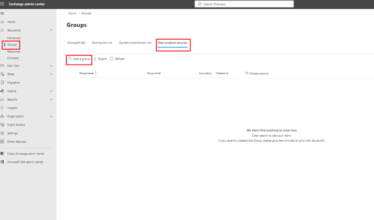This screenshot has height=220, width=374.
Task: Collapse the navigation hamburger menu
Action: (2, 13)
